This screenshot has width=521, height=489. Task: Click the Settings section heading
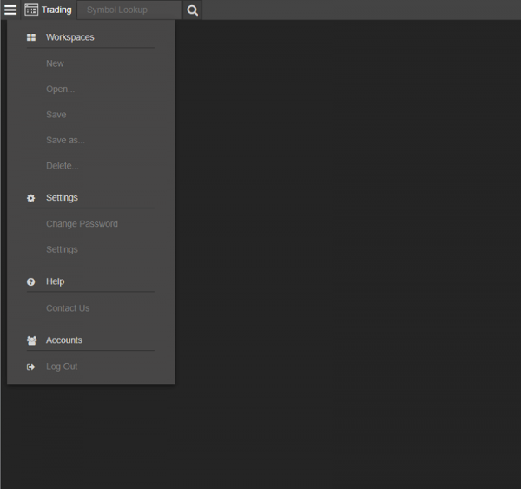pyautogui.click(x=63, y=198)
